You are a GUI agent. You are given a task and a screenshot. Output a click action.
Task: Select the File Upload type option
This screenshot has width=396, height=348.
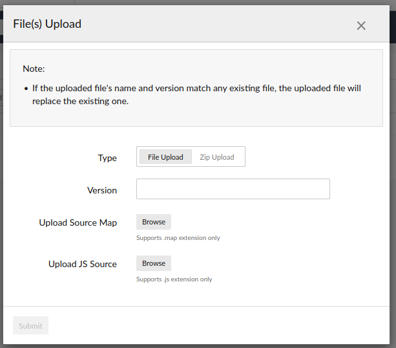pyautogui.click(x=165, y=157)
